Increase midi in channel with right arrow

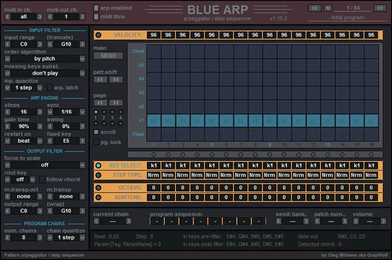click(x=40, y=16)
